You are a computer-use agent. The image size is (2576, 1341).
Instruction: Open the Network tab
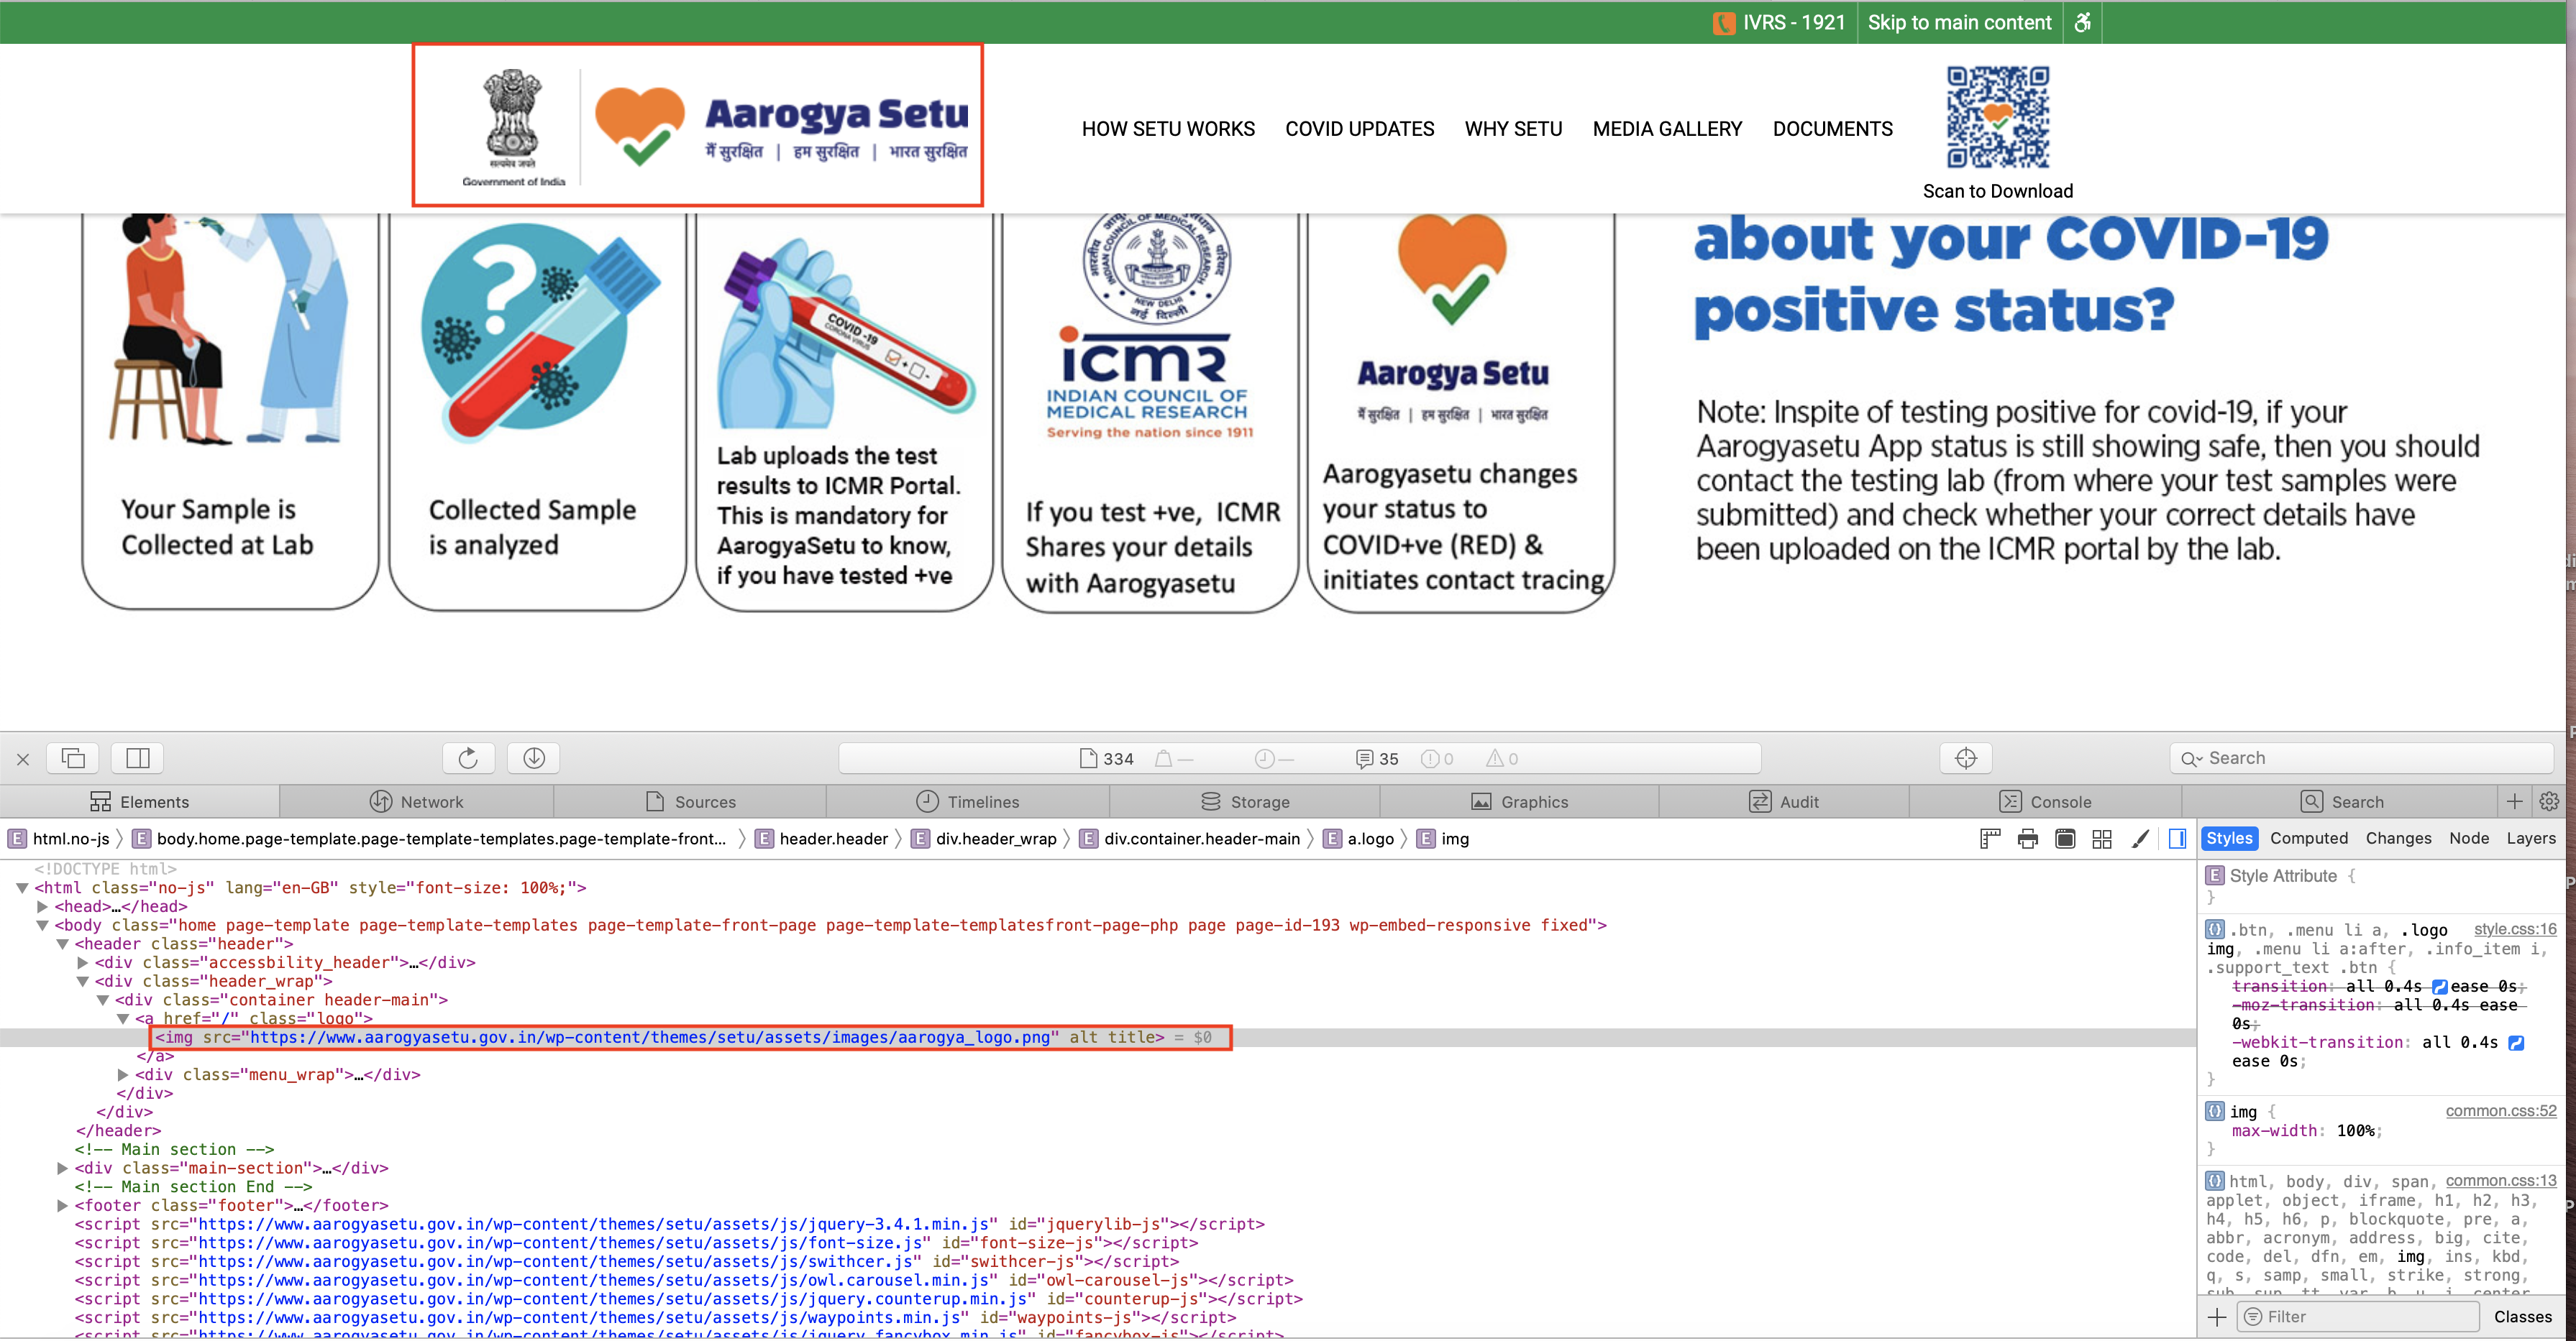point(416,803)
